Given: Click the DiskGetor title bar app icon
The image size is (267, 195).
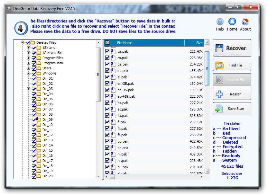Looking at the screenshot, I should [9, 8].
